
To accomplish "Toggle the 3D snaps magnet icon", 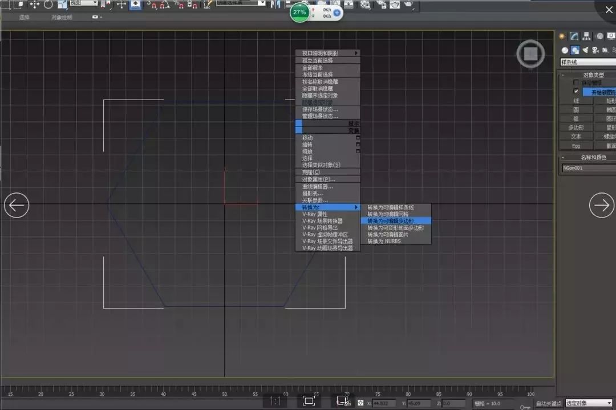I will point(152,5).
